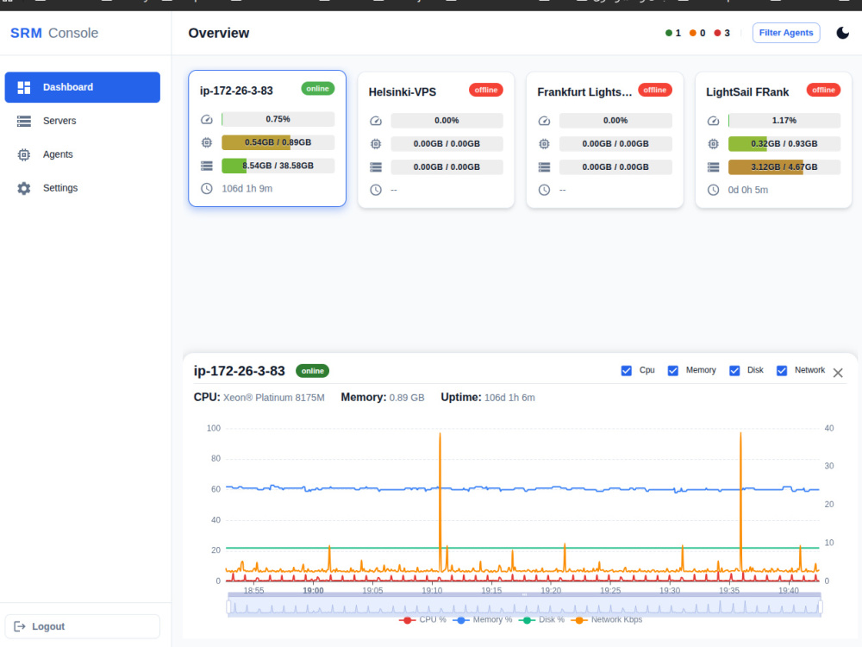Screen dimensions: 862x647
Task: Click the Agents chip icon
Action: (23, 154)
